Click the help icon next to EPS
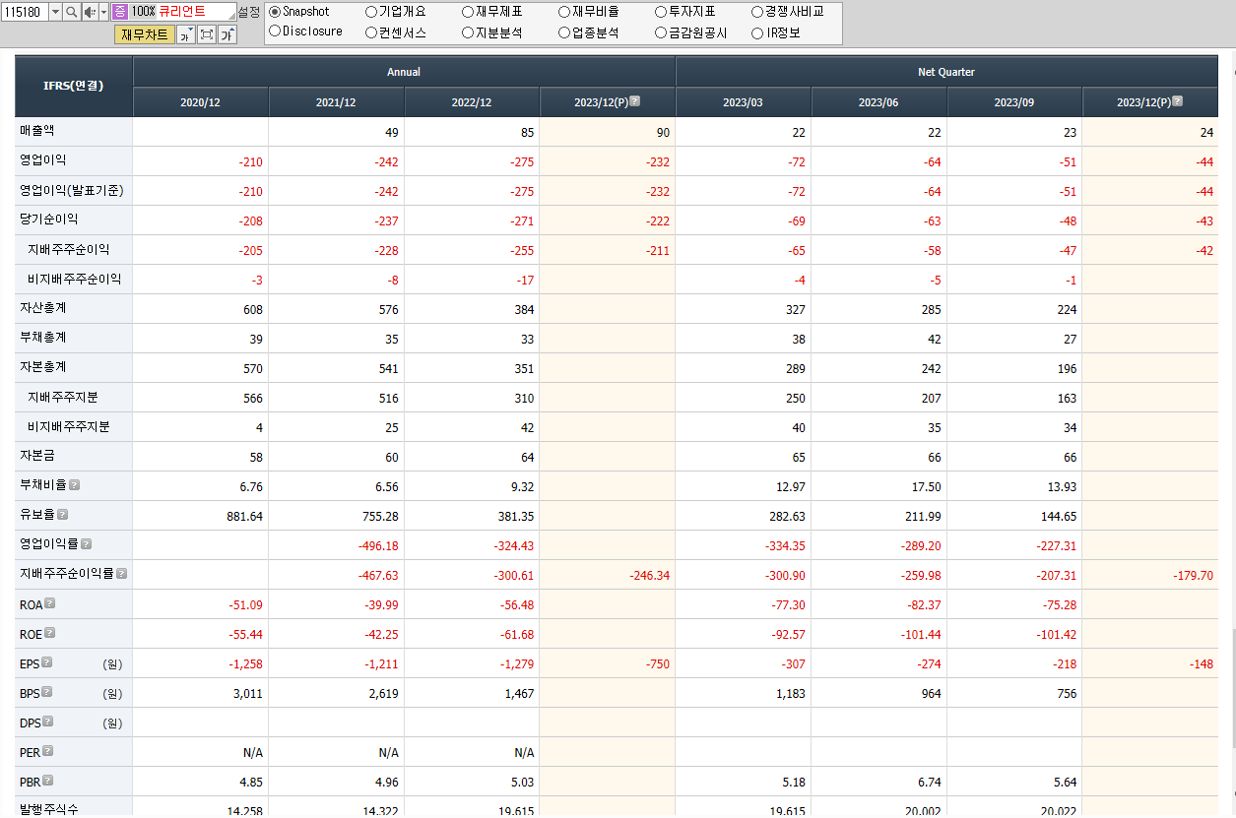This screenshot has width=1236, height=818. [x=46, y=662]
